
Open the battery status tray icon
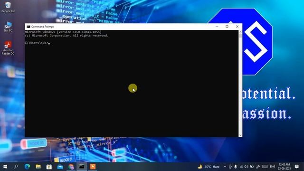(252, 167)
